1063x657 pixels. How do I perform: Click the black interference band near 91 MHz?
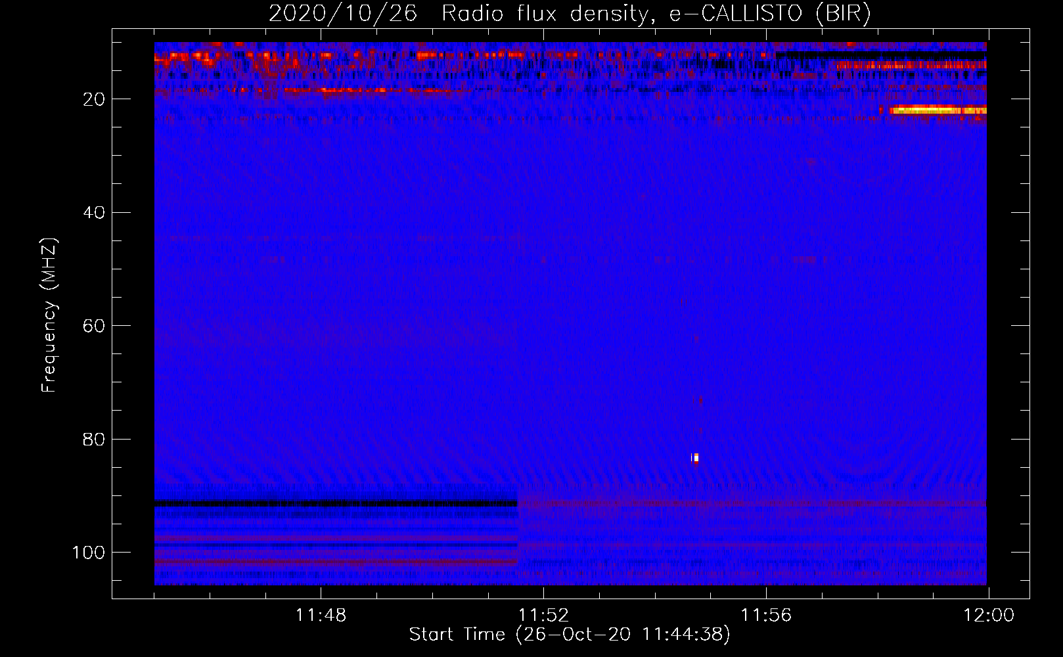[336, 503]
